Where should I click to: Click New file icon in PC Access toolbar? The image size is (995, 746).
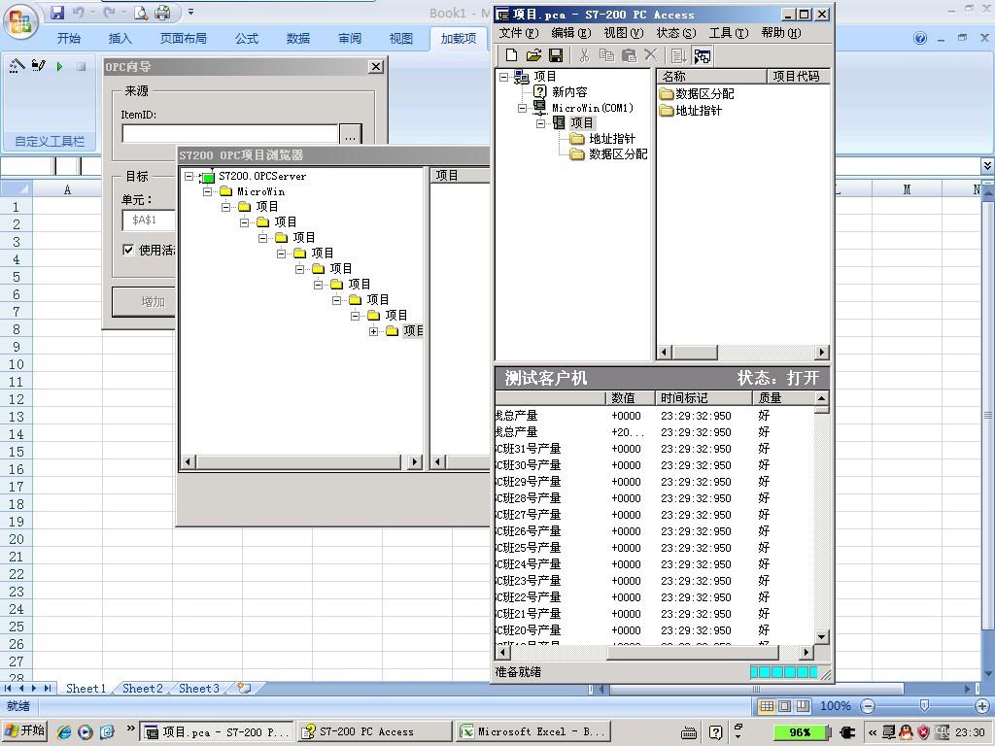[x=512, y=56]
